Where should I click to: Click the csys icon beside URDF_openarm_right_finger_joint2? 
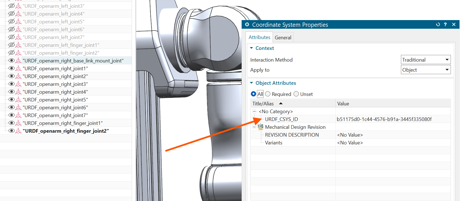[x=19, y=131]
